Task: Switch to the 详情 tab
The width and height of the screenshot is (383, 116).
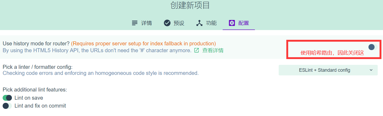Action: 146,23
